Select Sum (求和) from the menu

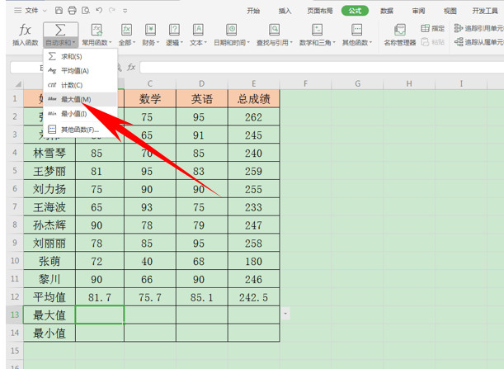tap(72, 57)
